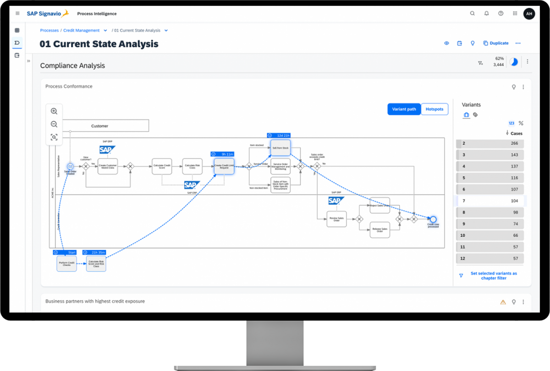Zoom out of the process diagram
This screenshot has height=371, width=550.
pyautogui.click(x=54, y=124)
